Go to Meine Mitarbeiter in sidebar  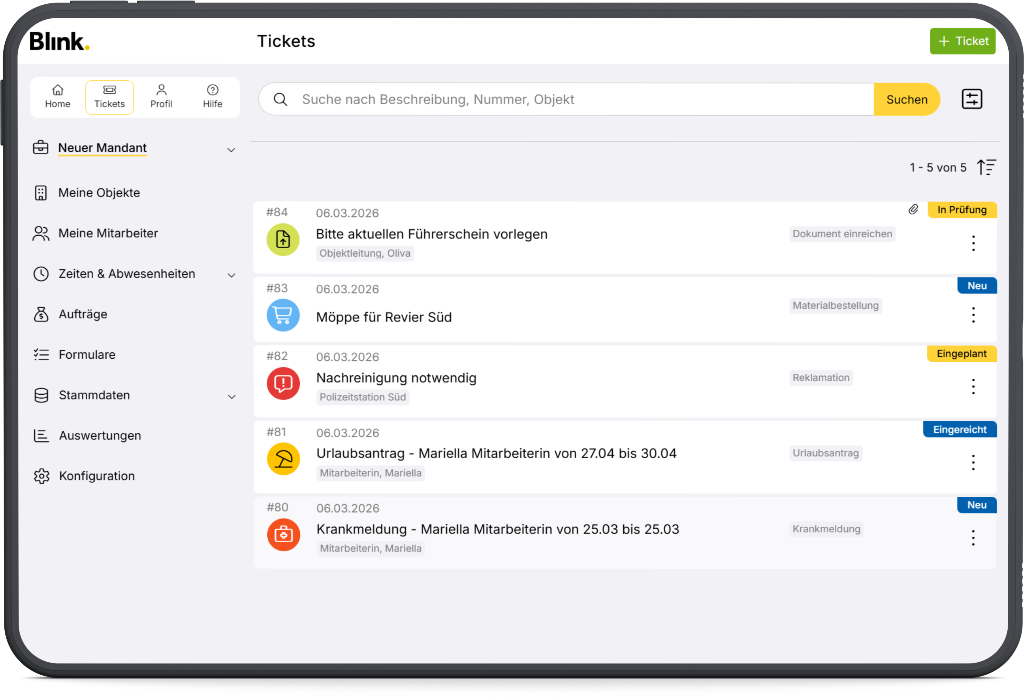(x=108, y=233)
